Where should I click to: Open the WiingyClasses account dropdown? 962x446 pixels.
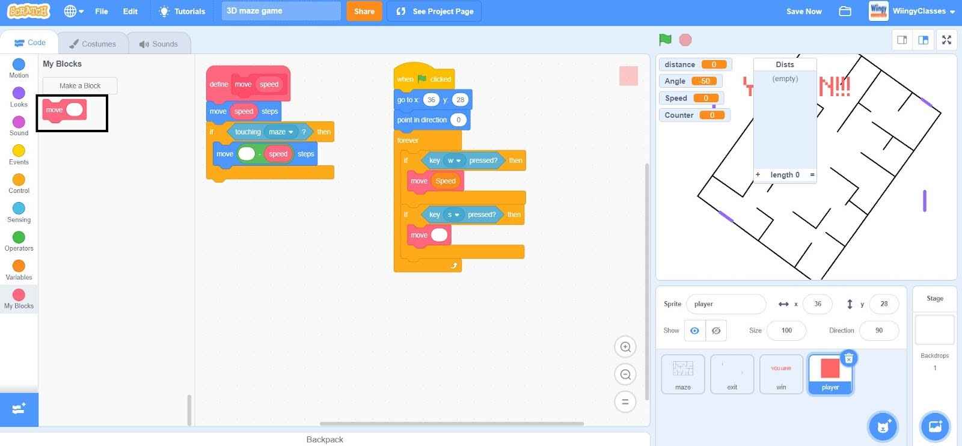click(x=912, y=11)
